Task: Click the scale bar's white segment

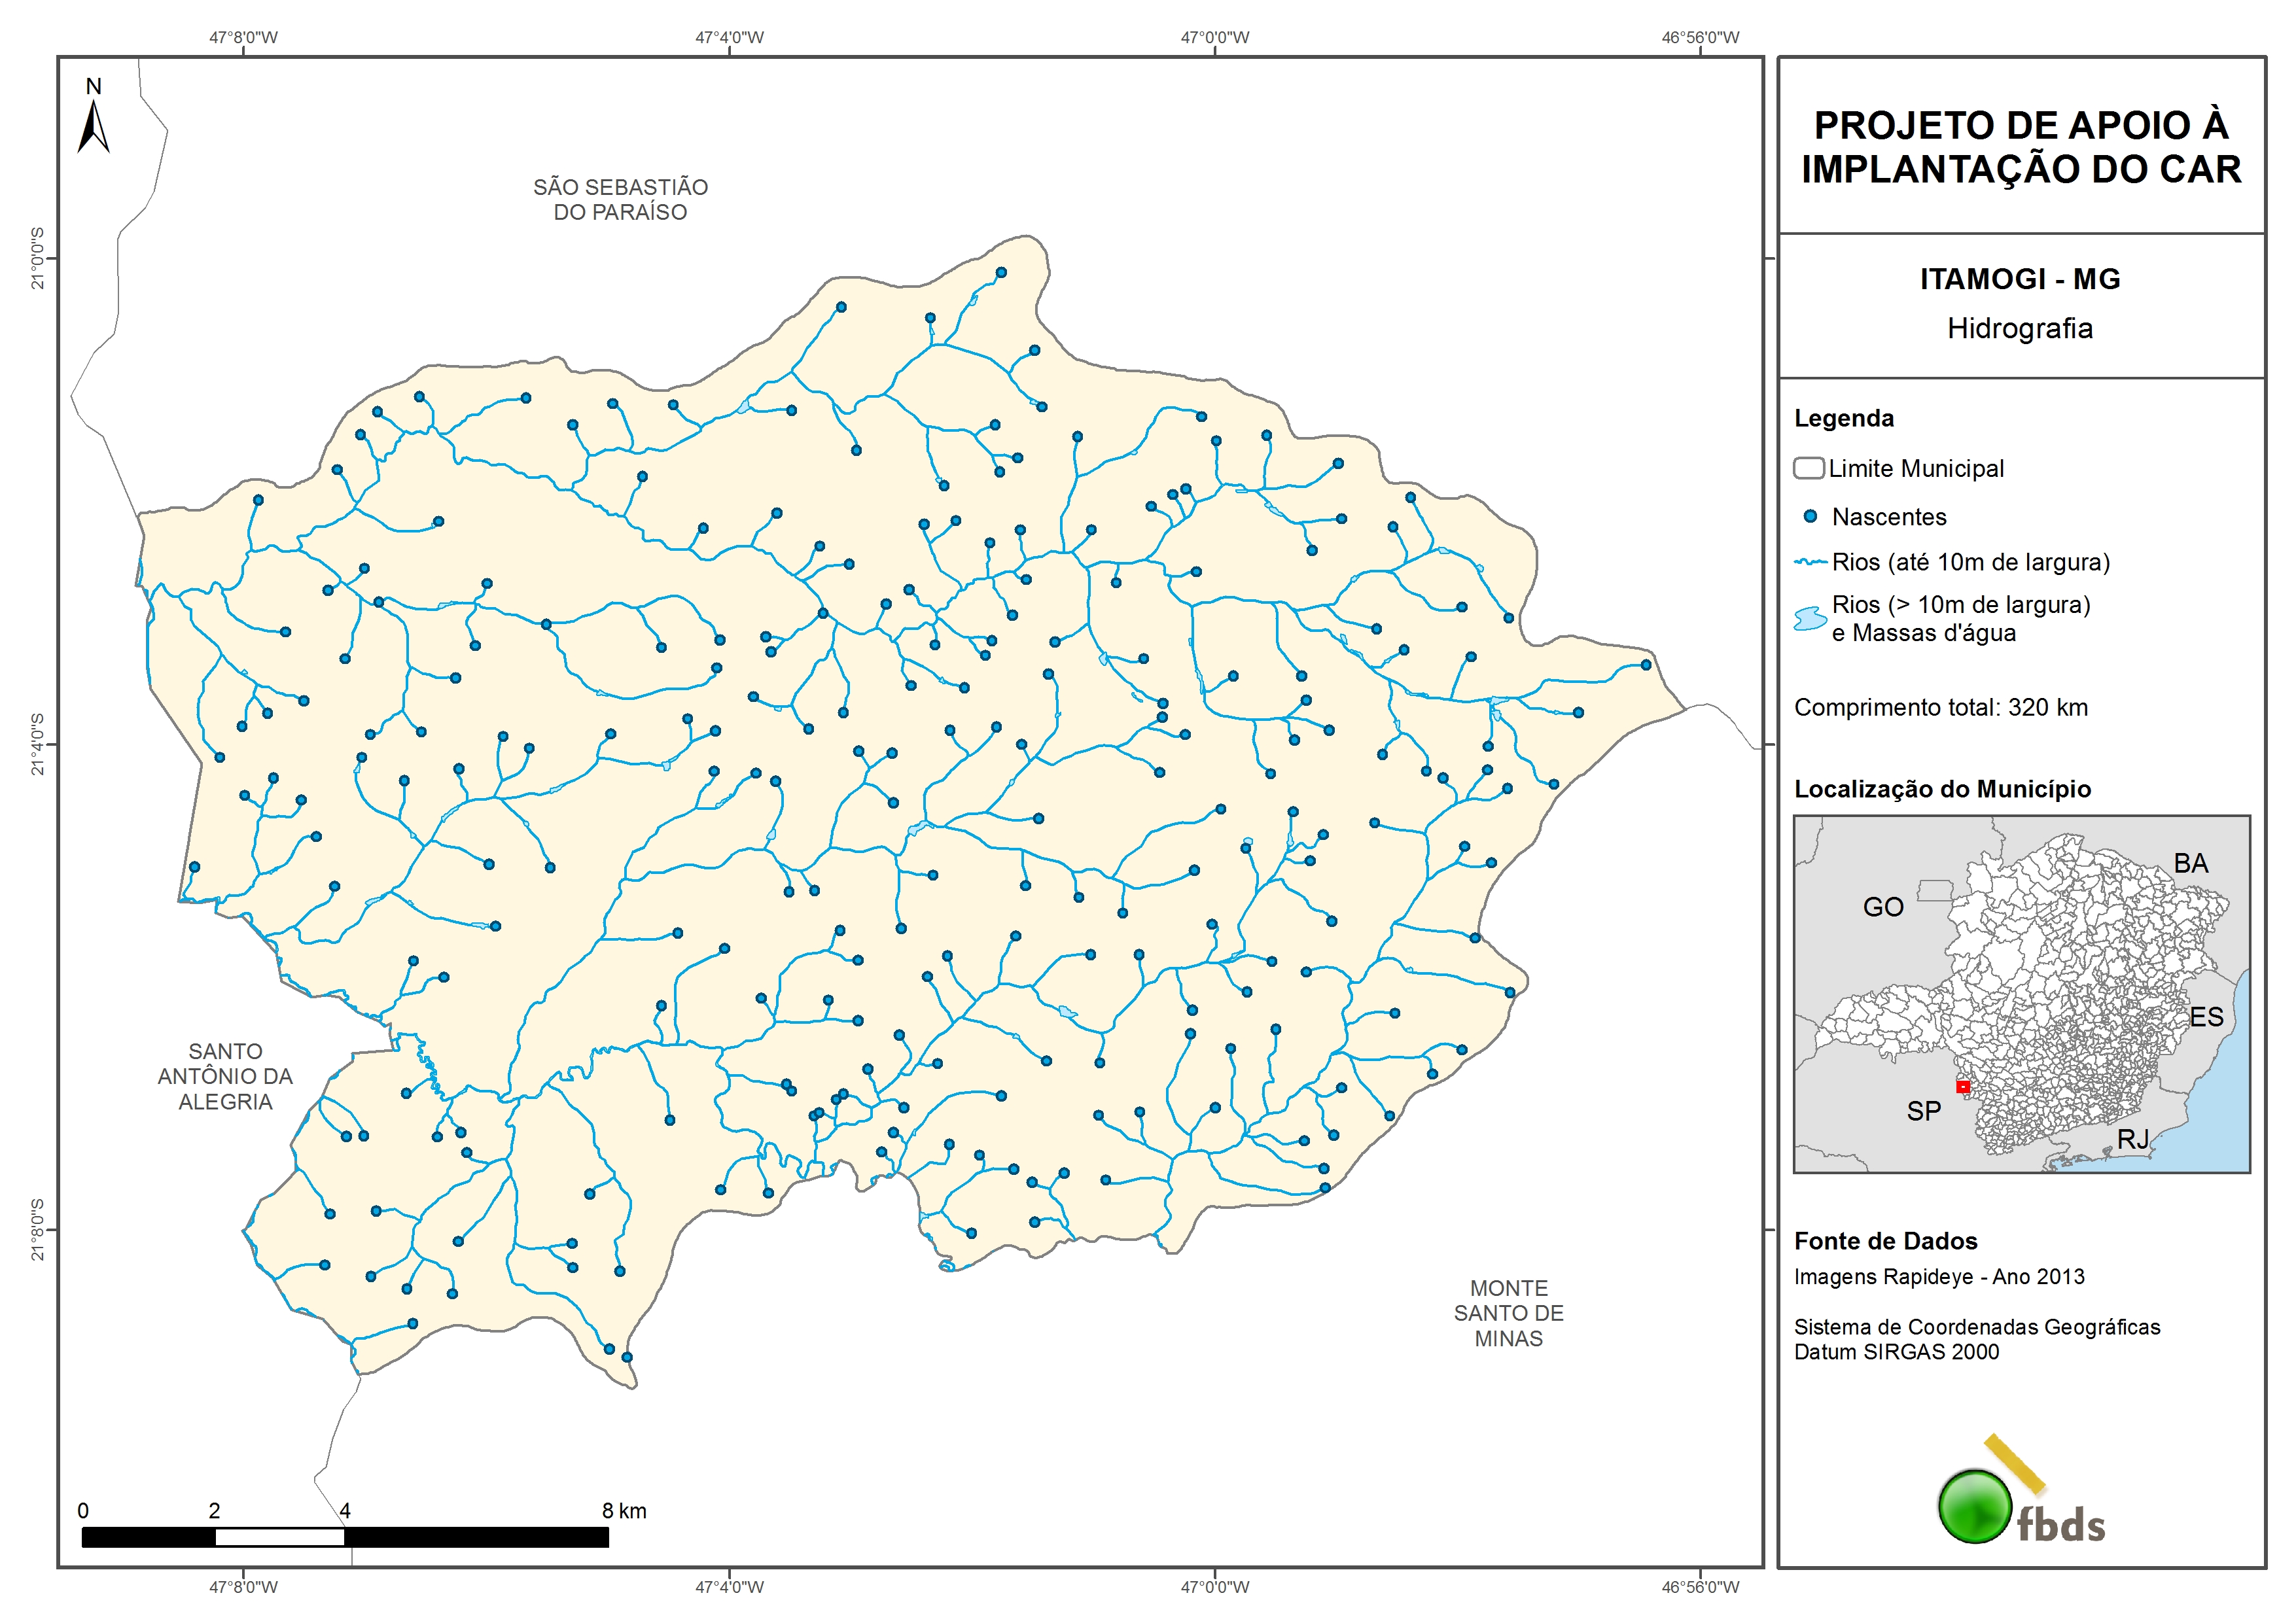Action: click(280, 1537)
